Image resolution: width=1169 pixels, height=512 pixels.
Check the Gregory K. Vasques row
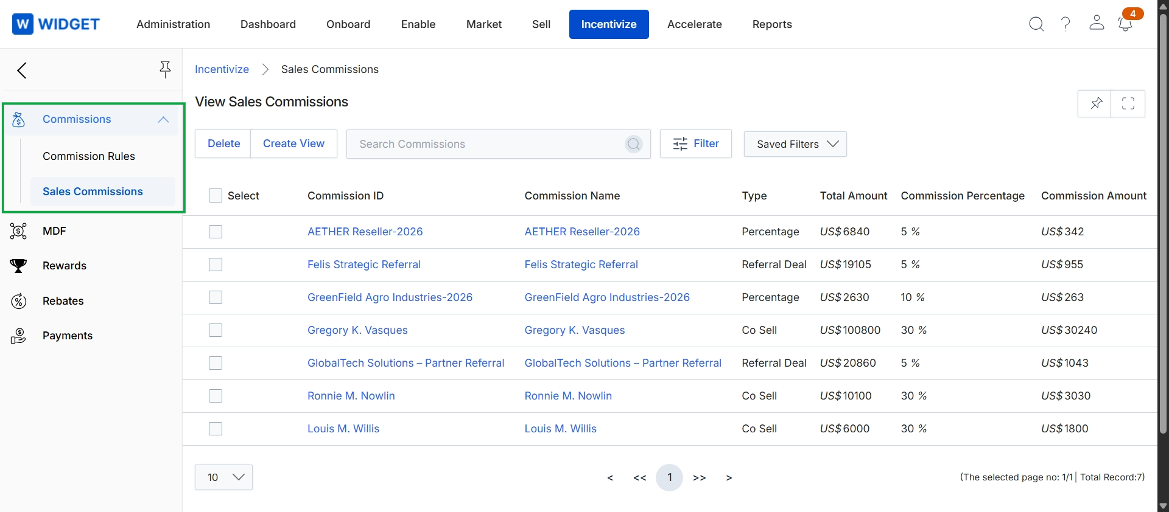pyautogui.click(x=216, y=330)
